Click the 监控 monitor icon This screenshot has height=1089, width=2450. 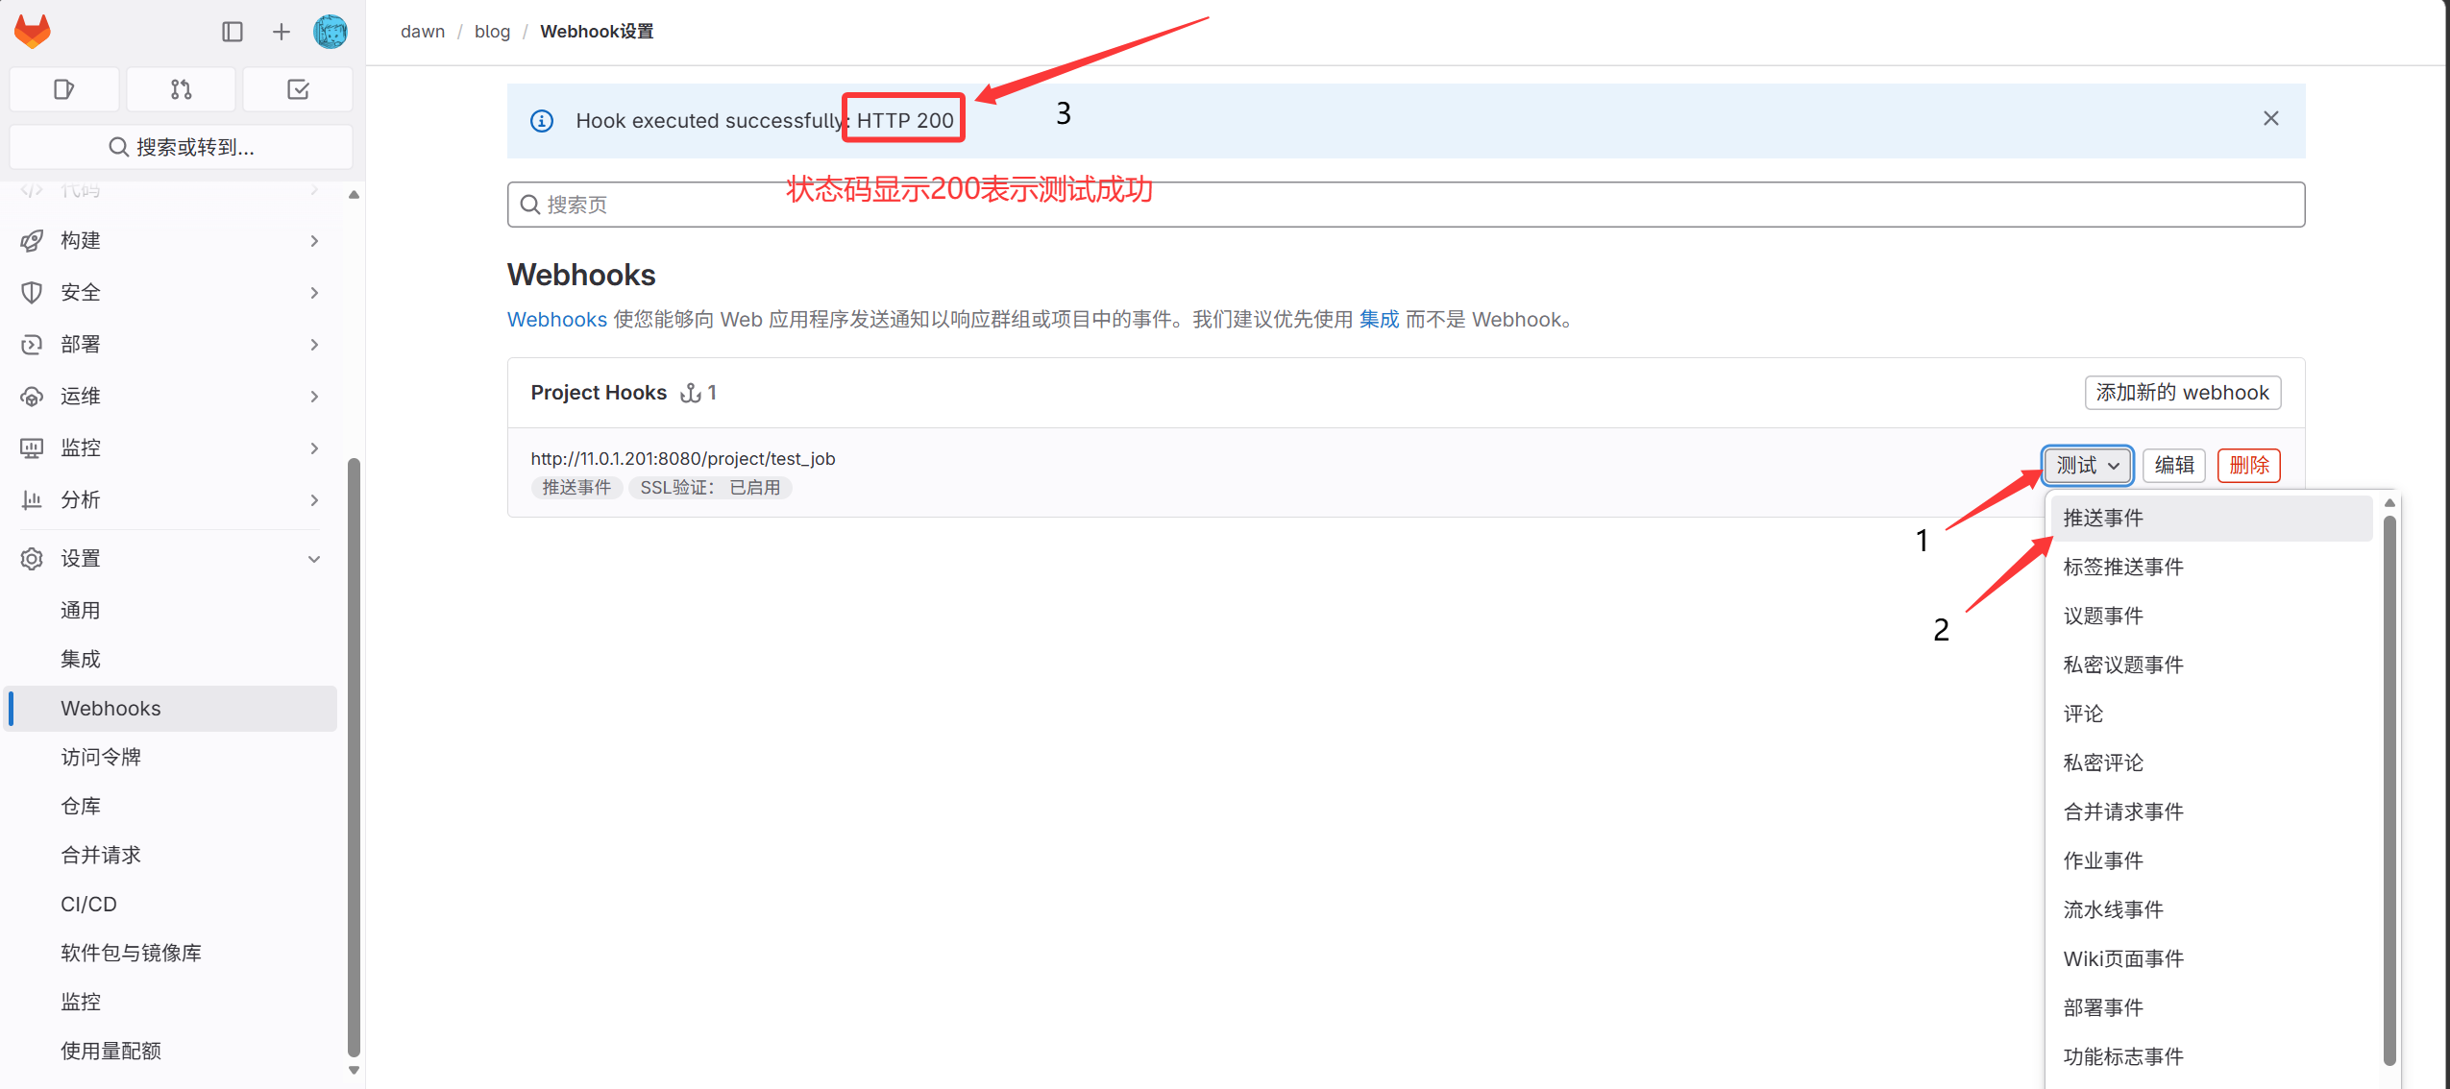(x=32, y=448)
